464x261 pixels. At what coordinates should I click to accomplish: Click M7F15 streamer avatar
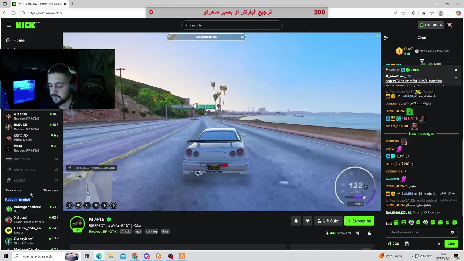pyautogui.click(x=77, y=224)
